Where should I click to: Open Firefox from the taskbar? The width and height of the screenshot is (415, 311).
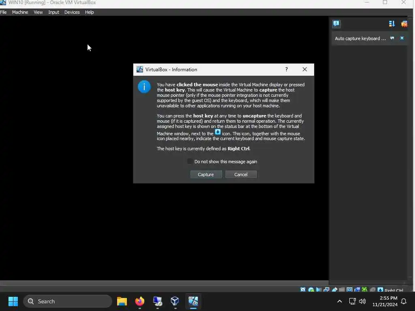pos(140,301)
